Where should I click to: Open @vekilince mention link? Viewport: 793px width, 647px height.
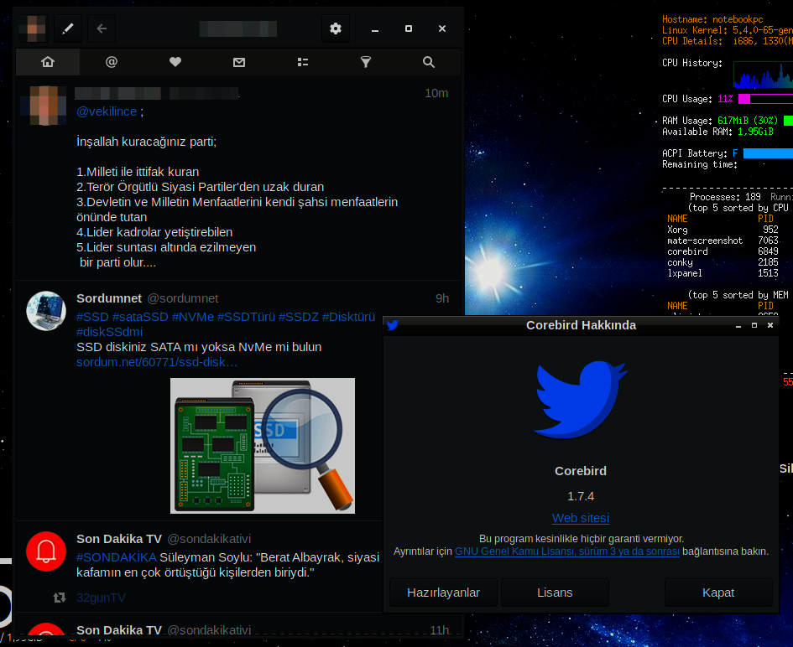107,111
